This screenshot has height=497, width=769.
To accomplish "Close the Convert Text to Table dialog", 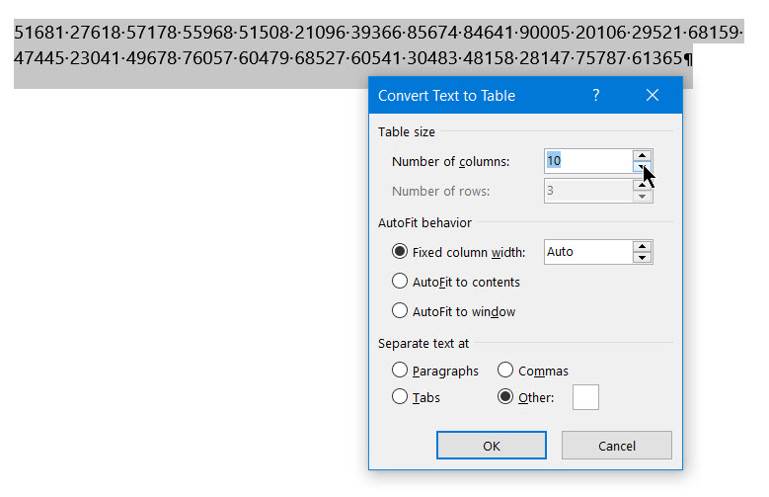I will (653, 95).
